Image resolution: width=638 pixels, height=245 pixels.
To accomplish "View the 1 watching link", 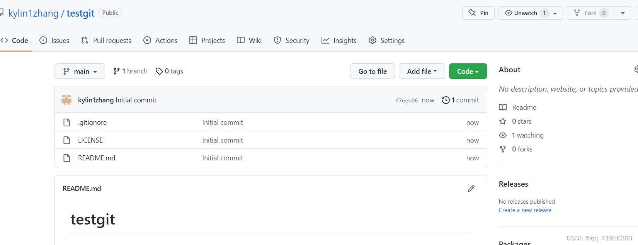I will (x=527, y=135).
